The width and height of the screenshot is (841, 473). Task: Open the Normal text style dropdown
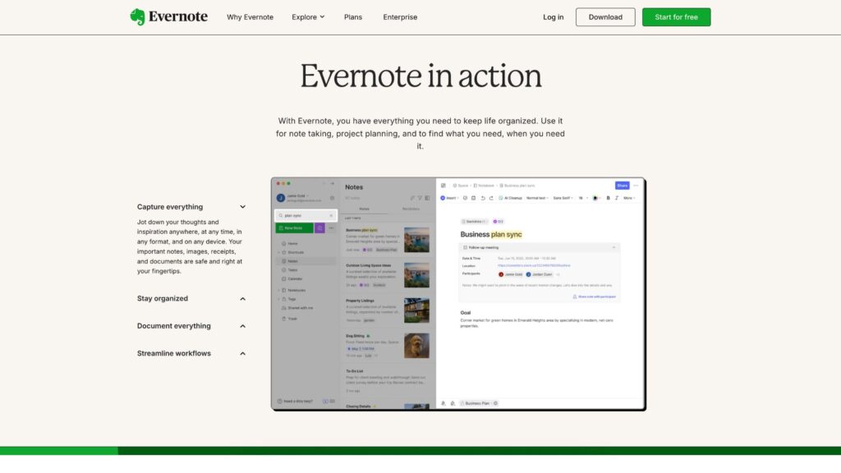[x=537, y=197]
